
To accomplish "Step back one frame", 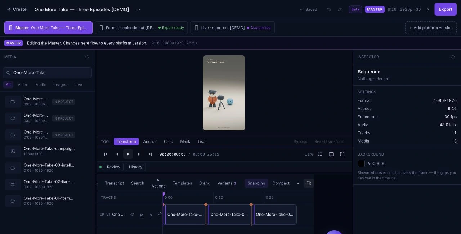I will 117,154.
